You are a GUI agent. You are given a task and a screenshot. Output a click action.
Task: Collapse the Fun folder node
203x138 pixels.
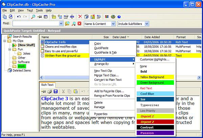click(10, 49)
